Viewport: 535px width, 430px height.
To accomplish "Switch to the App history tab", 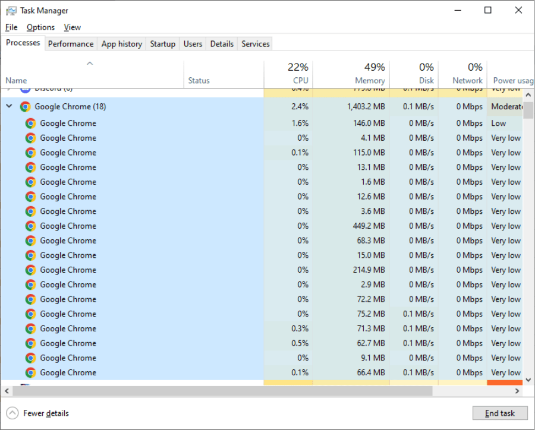I will click(x=121, y=43).
